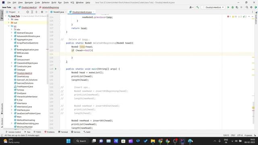Click Run with Coverage icon
This screenshot has width=258, height=145.
(x=237, y=7)
